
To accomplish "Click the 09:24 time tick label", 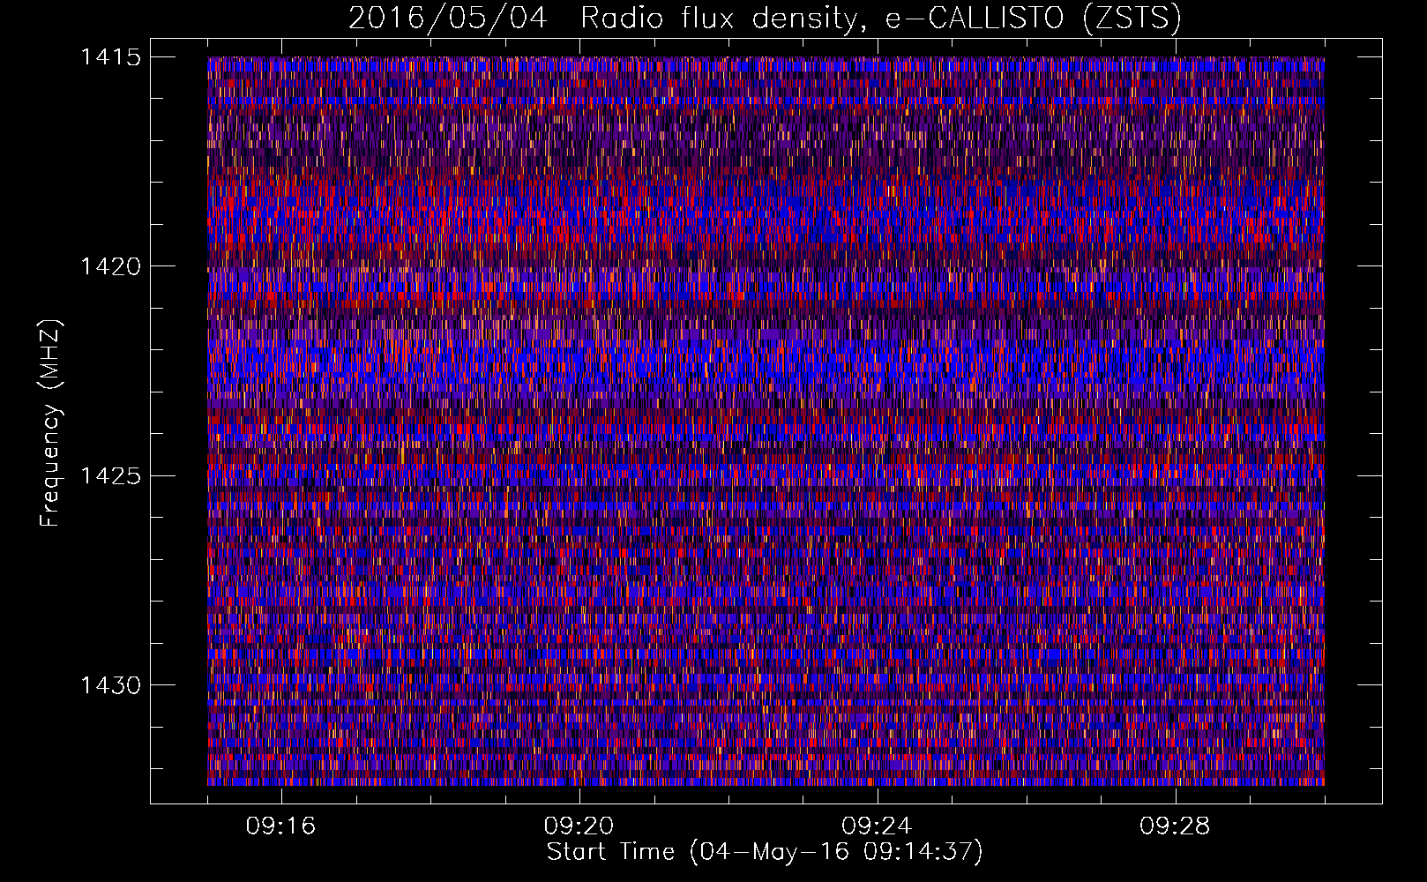I will point(877,826).
